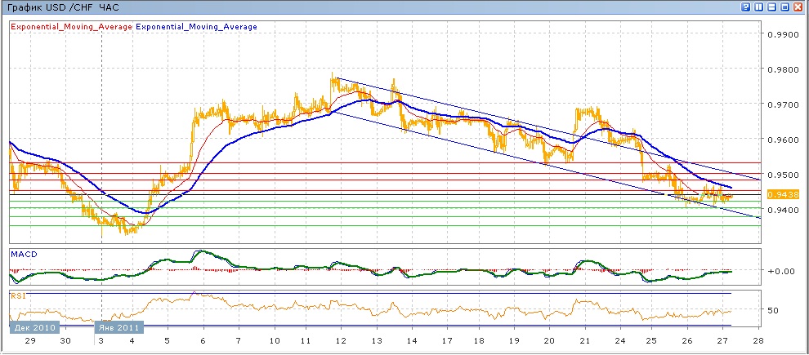Viewport: 809px width, 355px height.
Task: Click the График USD/CHF ЧАС title bar
Action: (63, 7)
